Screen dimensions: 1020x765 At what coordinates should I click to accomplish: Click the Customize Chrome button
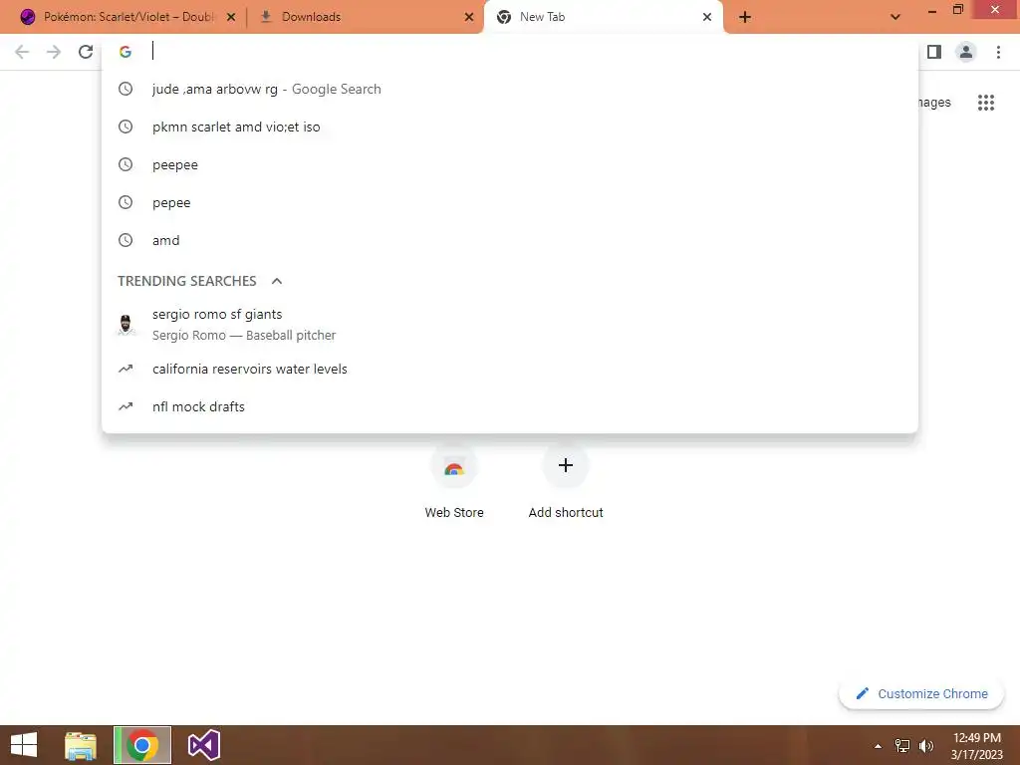click(x=921, y=694)
